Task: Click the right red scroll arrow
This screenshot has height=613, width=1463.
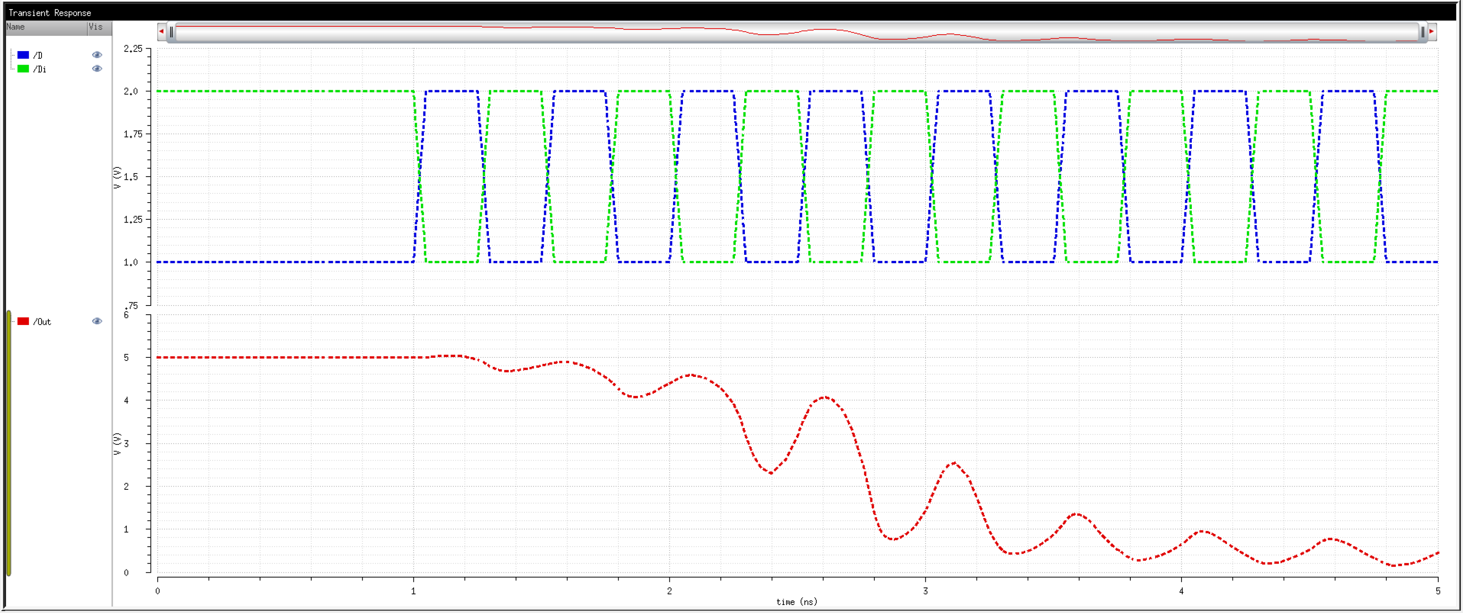Action: 1432,32
